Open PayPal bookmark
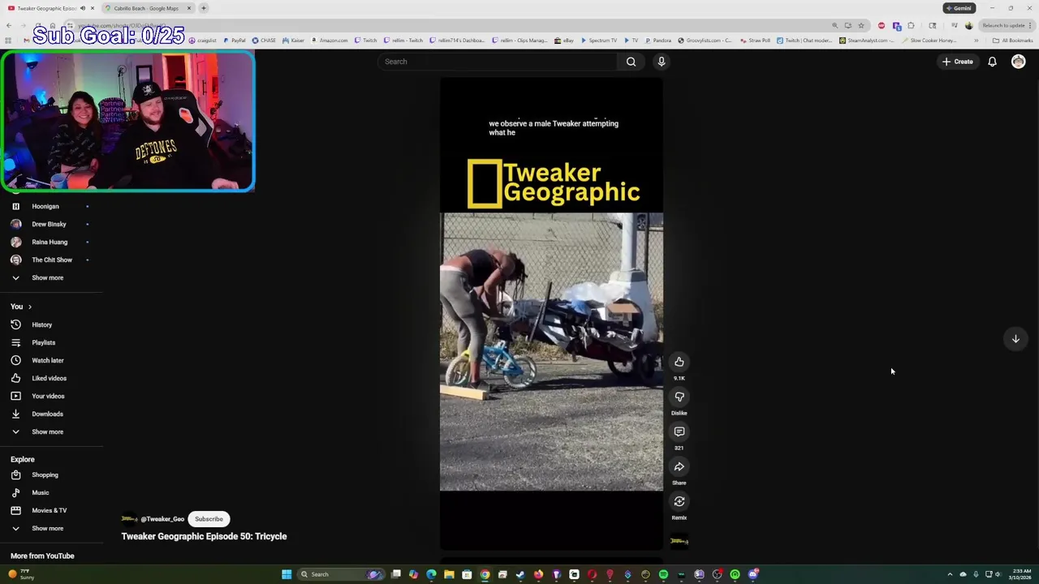 235,41
